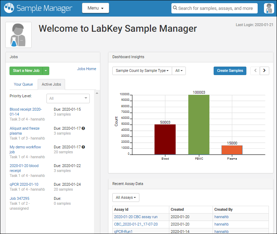
Task: Click overdue warning icon for Aliquot and freeze plasma
Action: 83,129
